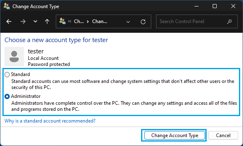
Task: Click the 'Local Account' text
Action: pyautogui.click(x=43, y=58)
